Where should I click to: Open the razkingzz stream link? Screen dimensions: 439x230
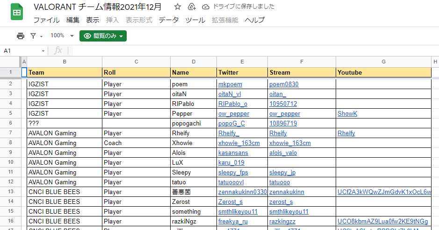[x=282, y=221]
